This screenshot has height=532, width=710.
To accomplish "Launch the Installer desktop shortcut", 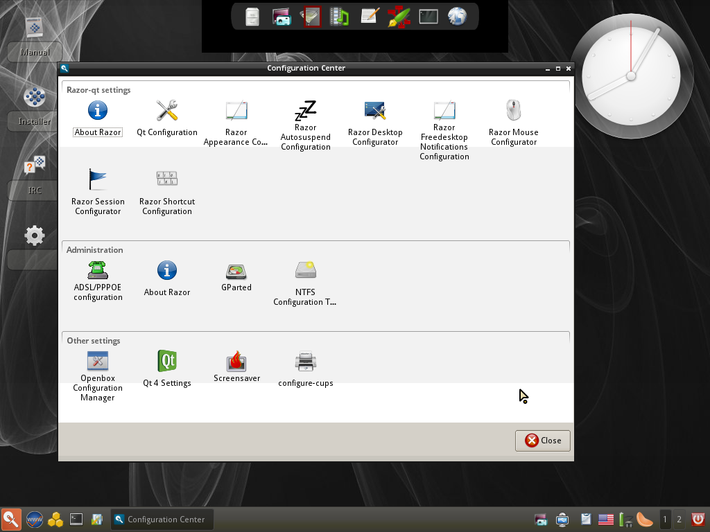I will coord(35,107).
